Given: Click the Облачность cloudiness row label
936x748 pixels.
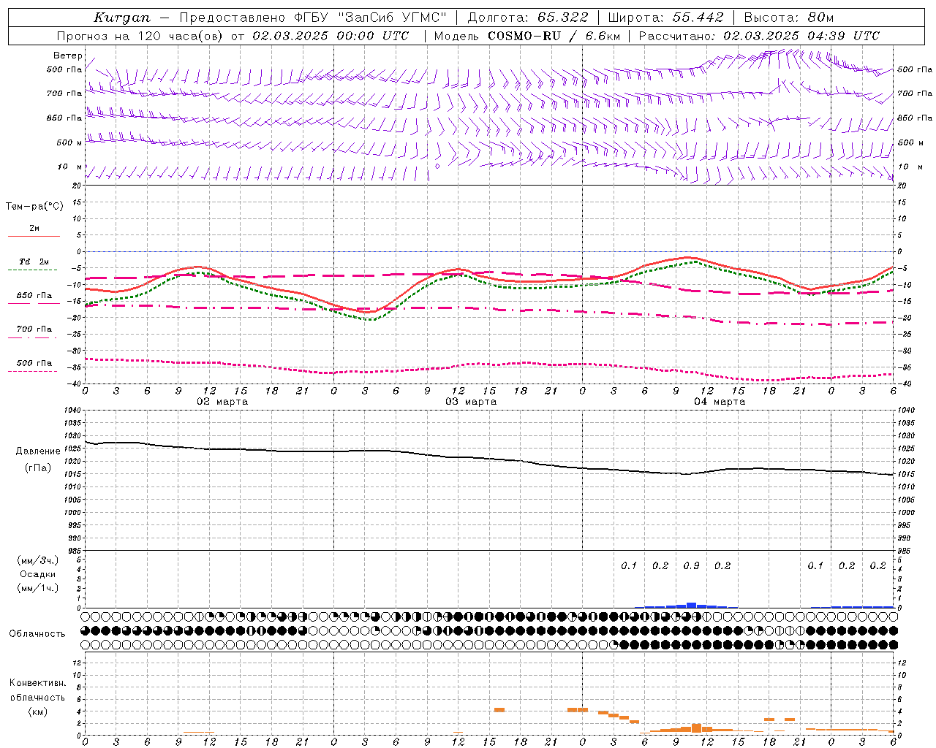Looking at the screenshot, I should (x=37, y=633).
